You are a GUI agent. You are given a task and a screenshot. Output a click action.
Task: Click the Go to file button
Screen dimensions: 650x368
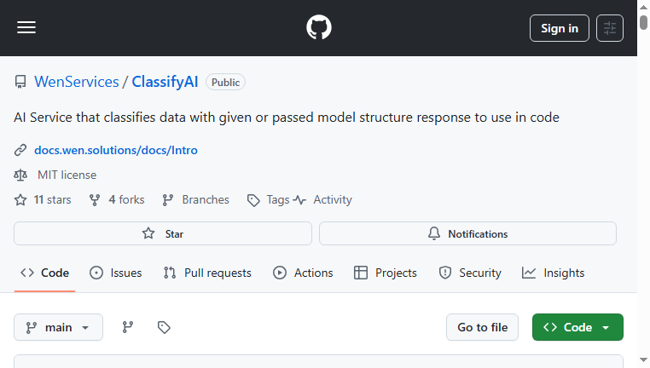(483, 327)
